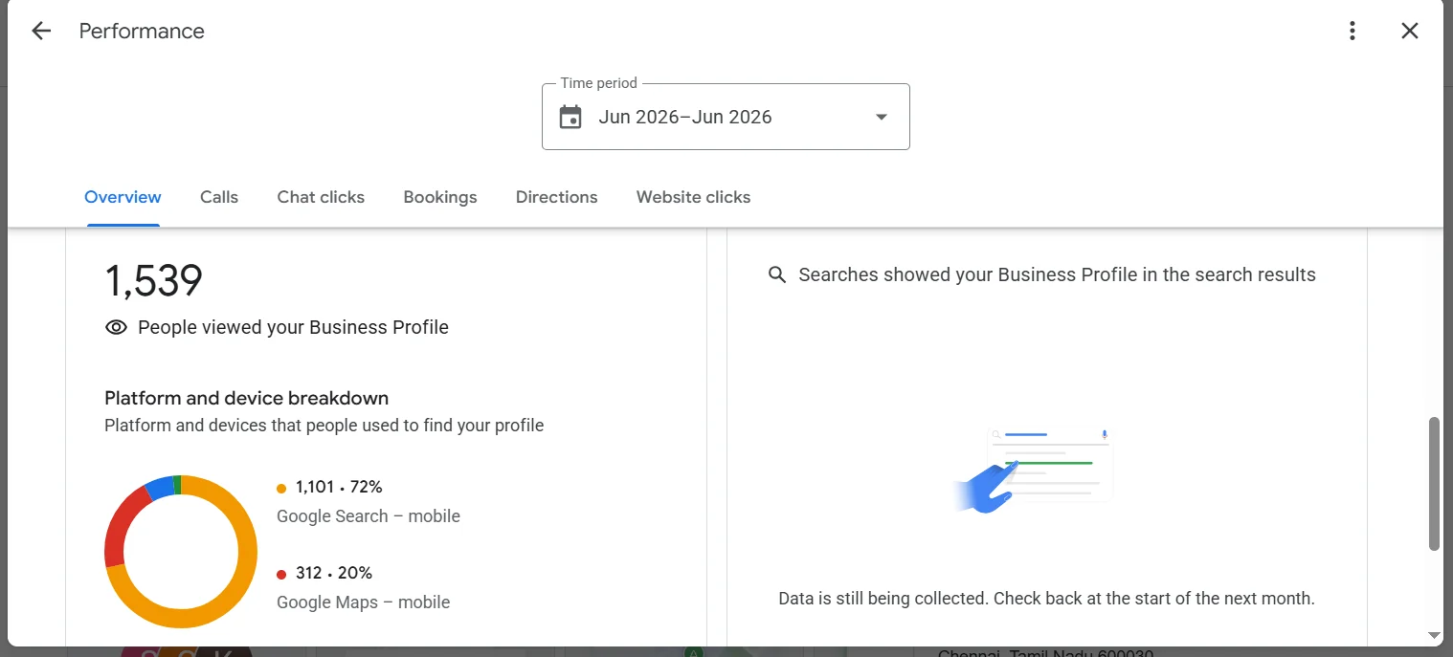Viewport: 1453px width, 657px height.
Task: Switch to the Overview tab
Action: click(x=123, y=197)
